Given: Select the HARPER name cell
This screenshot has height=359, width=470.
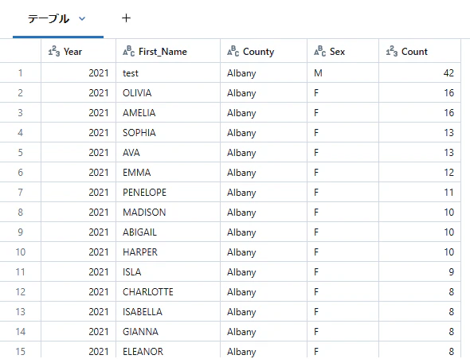Looking at the screenshot, I should pyautogui.click(x=168, y=252).
